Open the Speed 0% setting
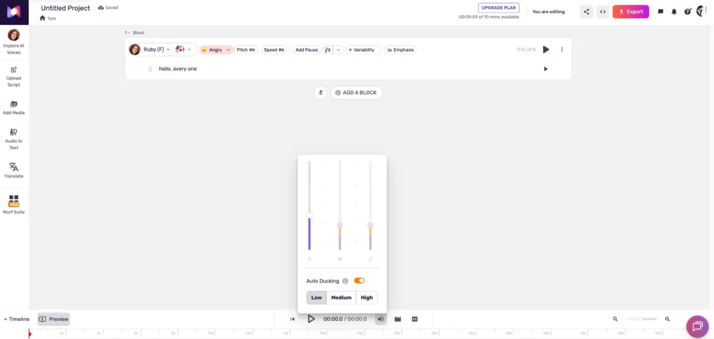Screen dimensions: 714x339 point(274,49)
